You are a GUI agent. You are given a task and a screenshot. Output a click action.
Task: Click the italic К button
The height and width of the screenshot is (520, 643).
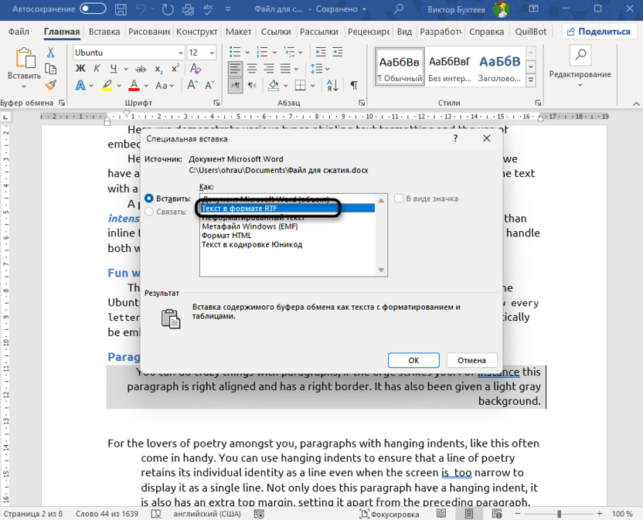97,69
